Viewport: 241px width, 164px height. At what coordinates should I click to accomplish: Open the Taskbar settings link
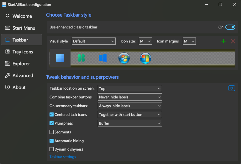pyautogui.click(x=63, y=157)
